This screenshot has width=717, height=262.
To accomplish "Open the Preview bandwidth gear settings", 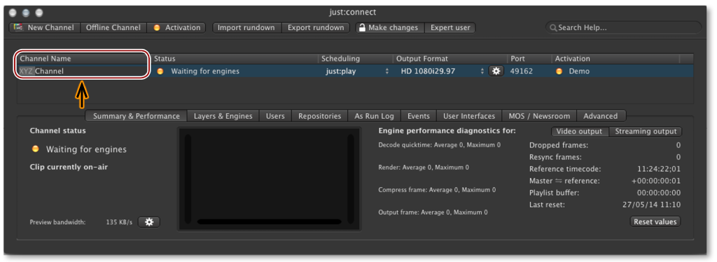I will [x=149, y=222].
